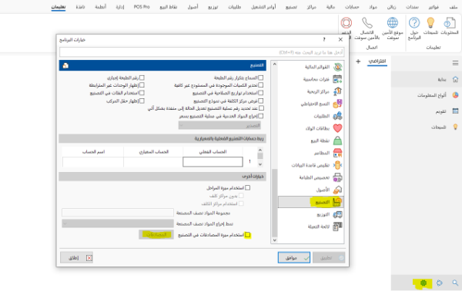
Task: Click the إغلاق close button
Action: pos(76,258)
